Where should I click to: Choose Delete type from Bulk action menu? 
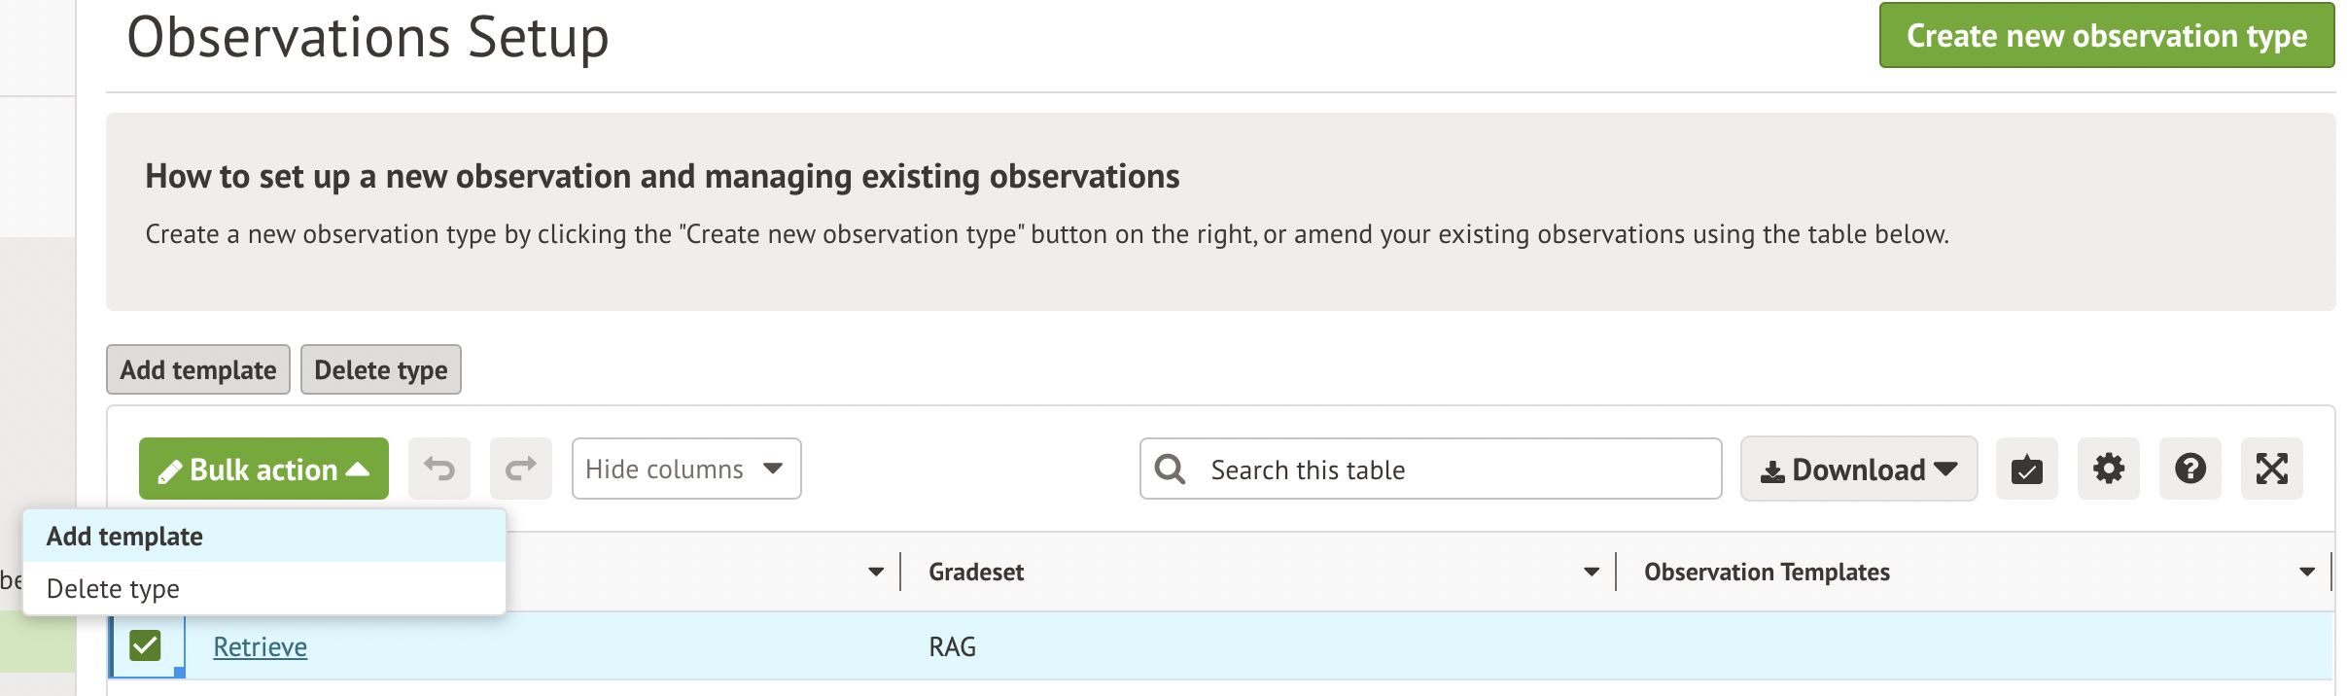tap(114, 589)
